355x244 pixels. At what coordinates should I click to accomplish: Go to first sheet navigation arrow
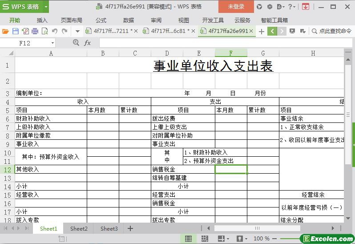[x=6, y=228]
